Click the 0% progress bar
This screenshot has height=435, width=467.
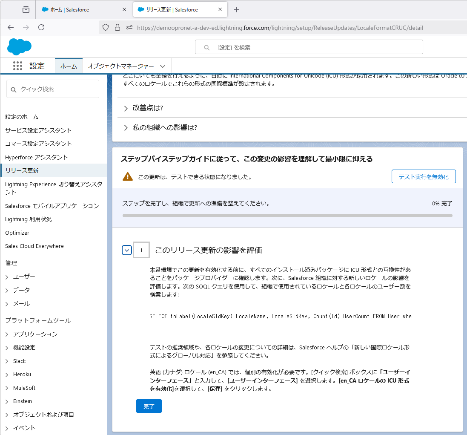[287, 216]
